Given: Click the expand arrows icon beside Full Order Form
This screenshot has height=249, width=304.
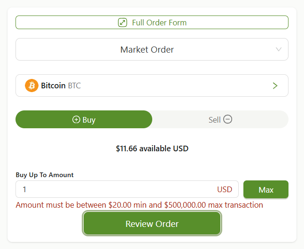Looking at the screenshot, I should point(123,23).
